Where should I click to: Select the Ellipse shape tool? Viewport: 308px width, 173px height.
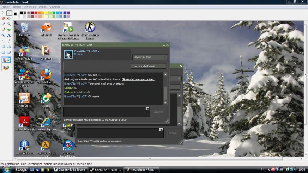click(x=3, y=52)
